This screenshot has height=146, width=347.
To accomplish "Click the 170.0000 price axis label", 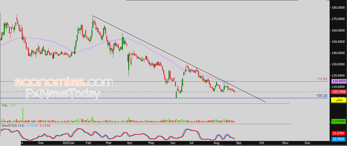I will click(x=338, y=19).
